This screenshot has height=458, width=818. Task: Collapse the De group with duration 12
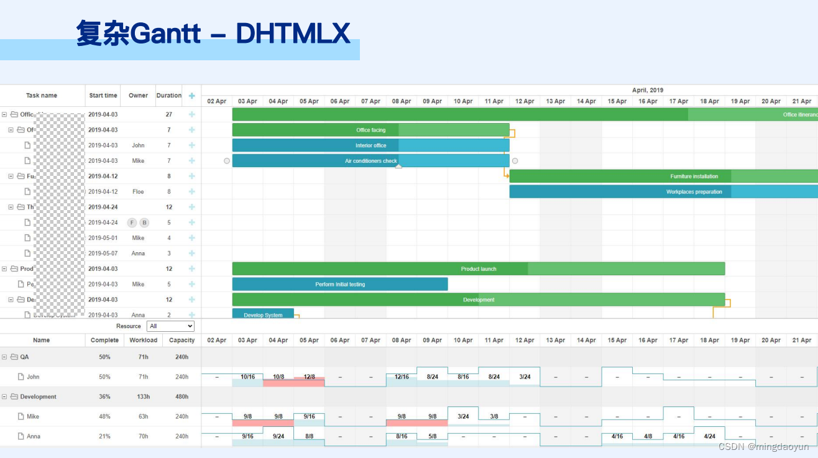[x=11, y=300]
